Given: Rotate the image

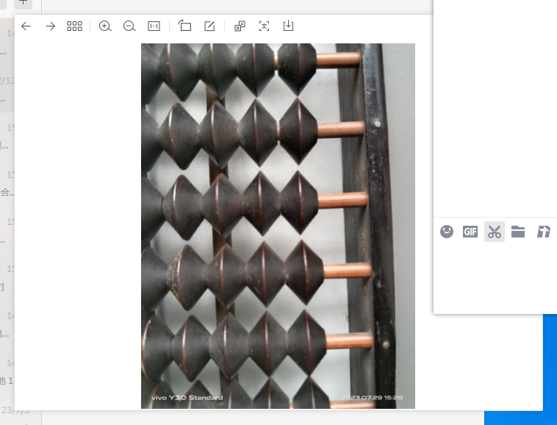Looking at the screenshot, I should [x=184, y=26].
